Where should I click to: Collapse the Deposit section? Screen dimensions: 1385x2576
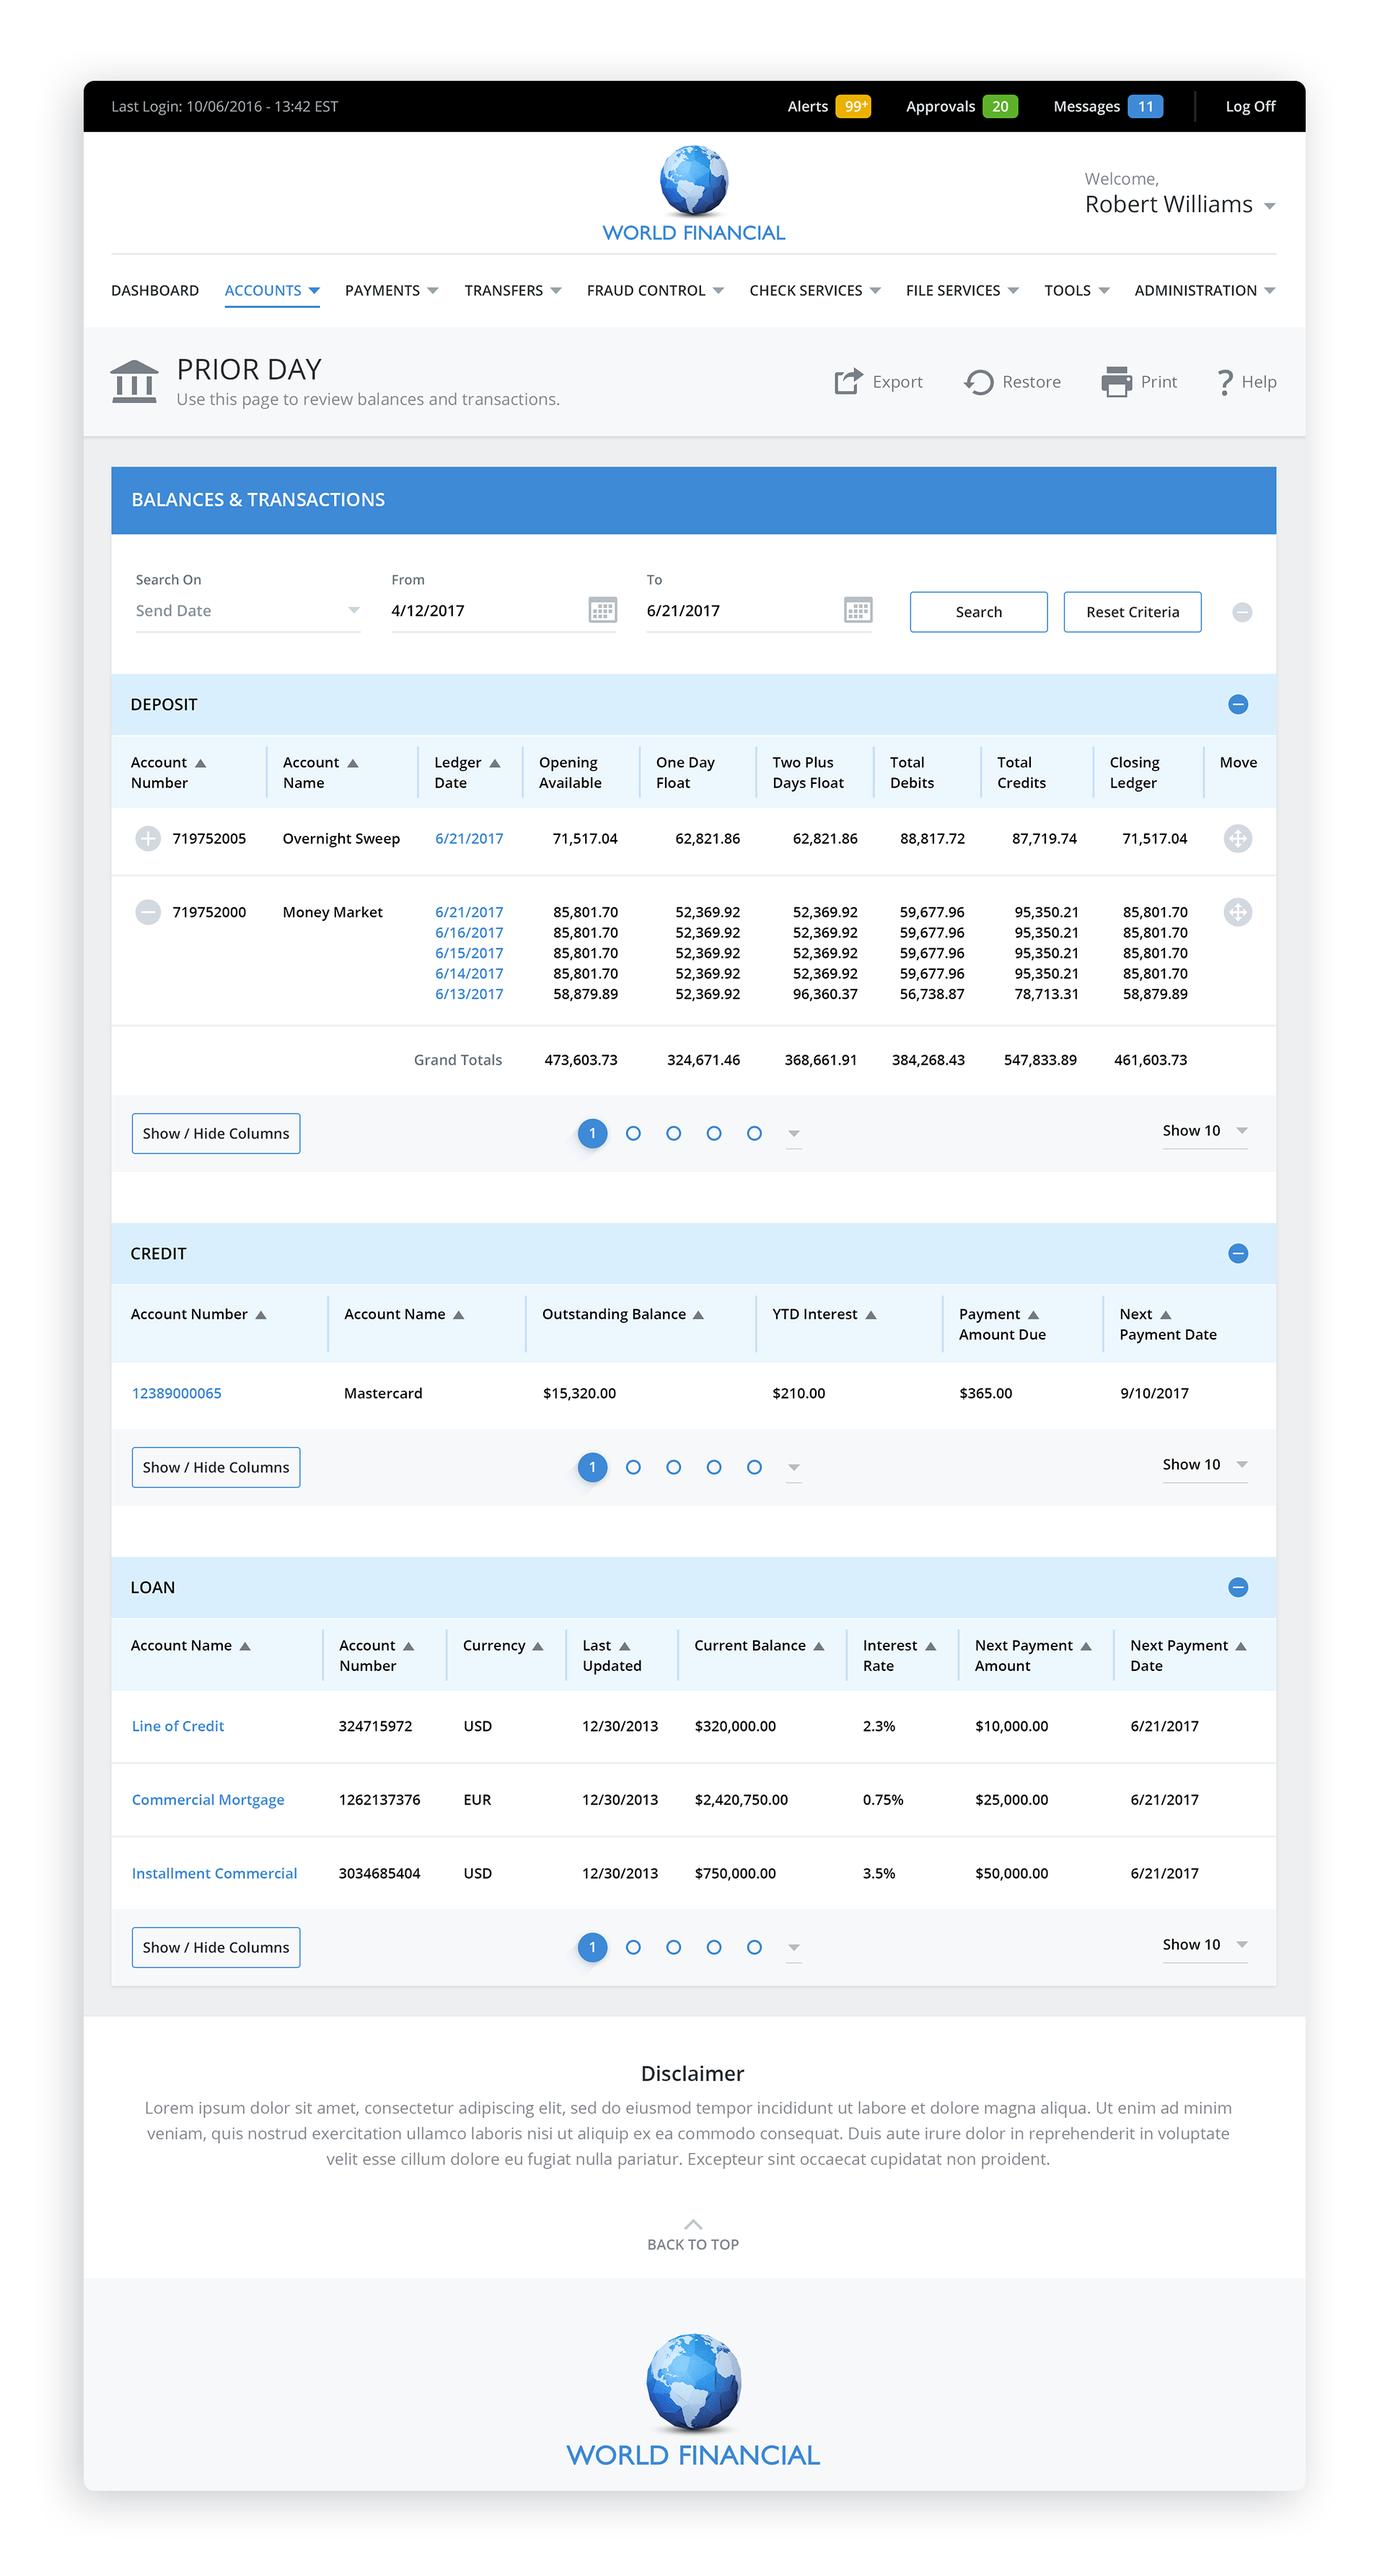(x=1237, y=704)
